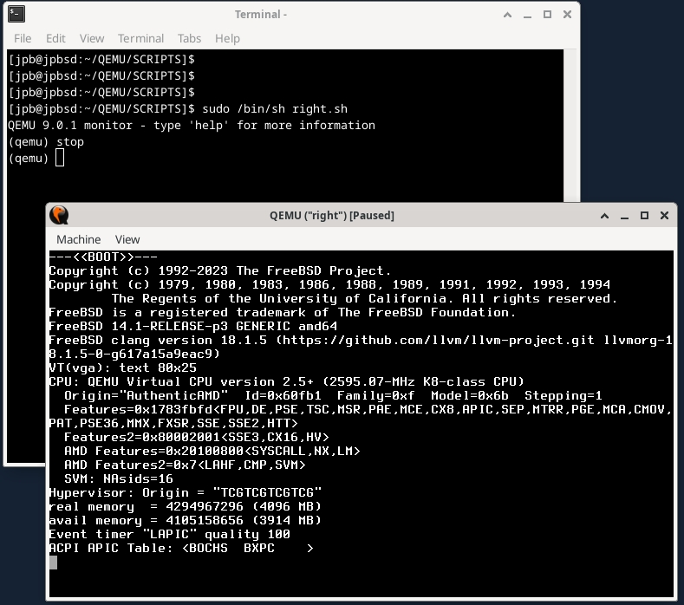Open the Help menu in Terminal
Viewport: 684px width, 605px height.
click(x=227, y=38)
